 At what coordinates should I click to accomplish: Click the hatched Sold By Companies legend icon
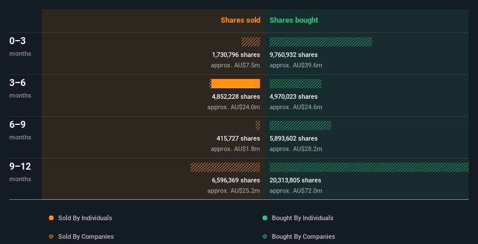click(51, 236)
